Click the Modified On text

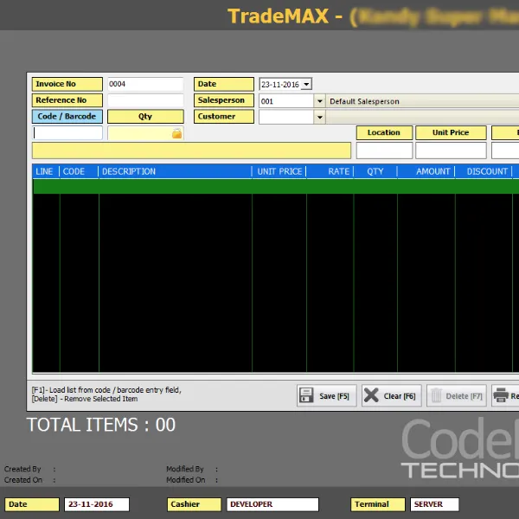click(186, 480)
